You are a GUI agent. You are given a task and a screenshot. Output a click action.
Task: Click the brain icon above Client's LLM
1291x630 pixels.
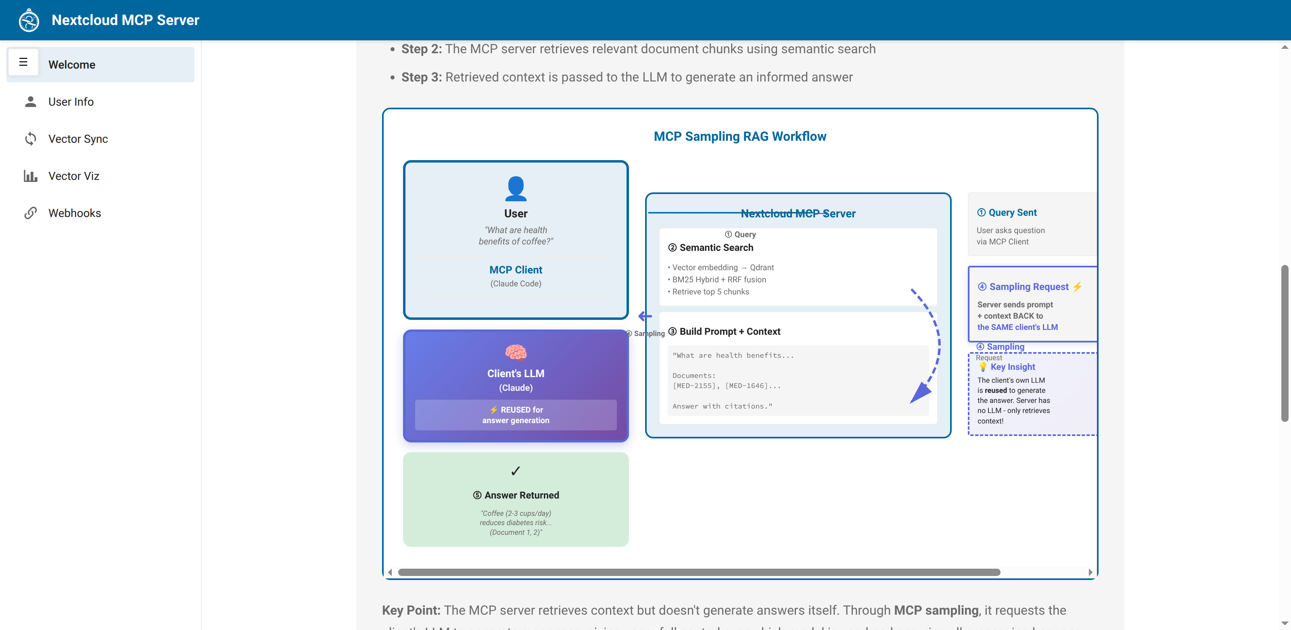(516, 353)
